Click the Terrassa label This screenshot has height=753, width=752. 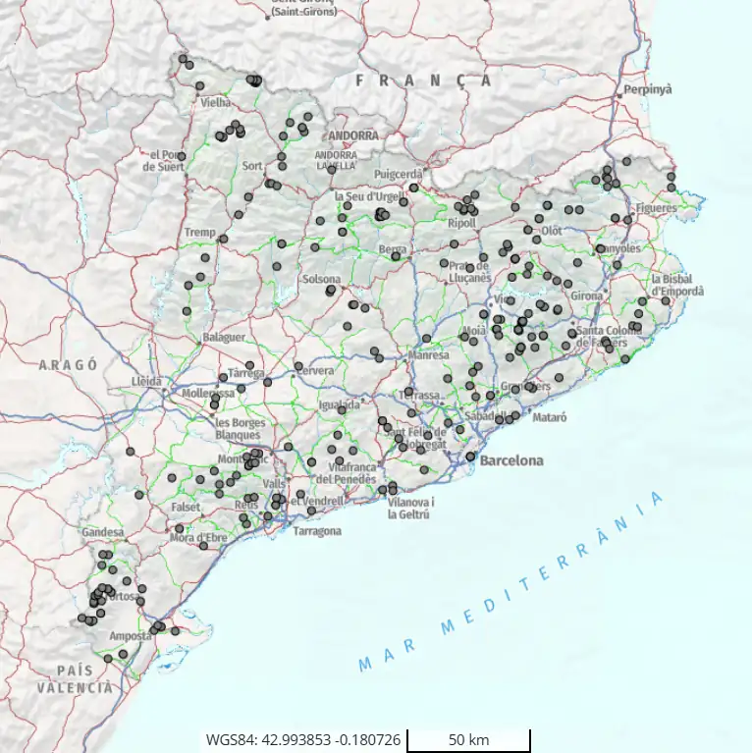click(419, 396)
